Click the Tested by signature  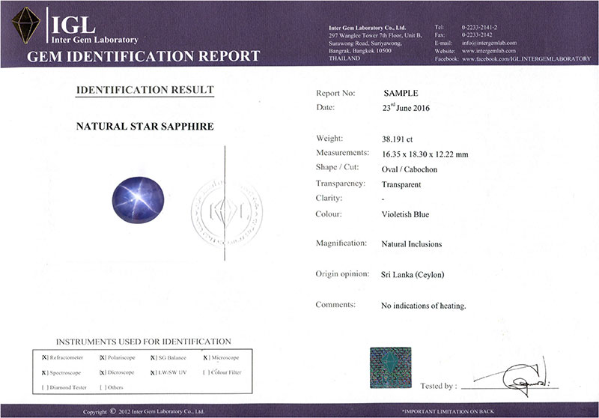click(512, 376)
